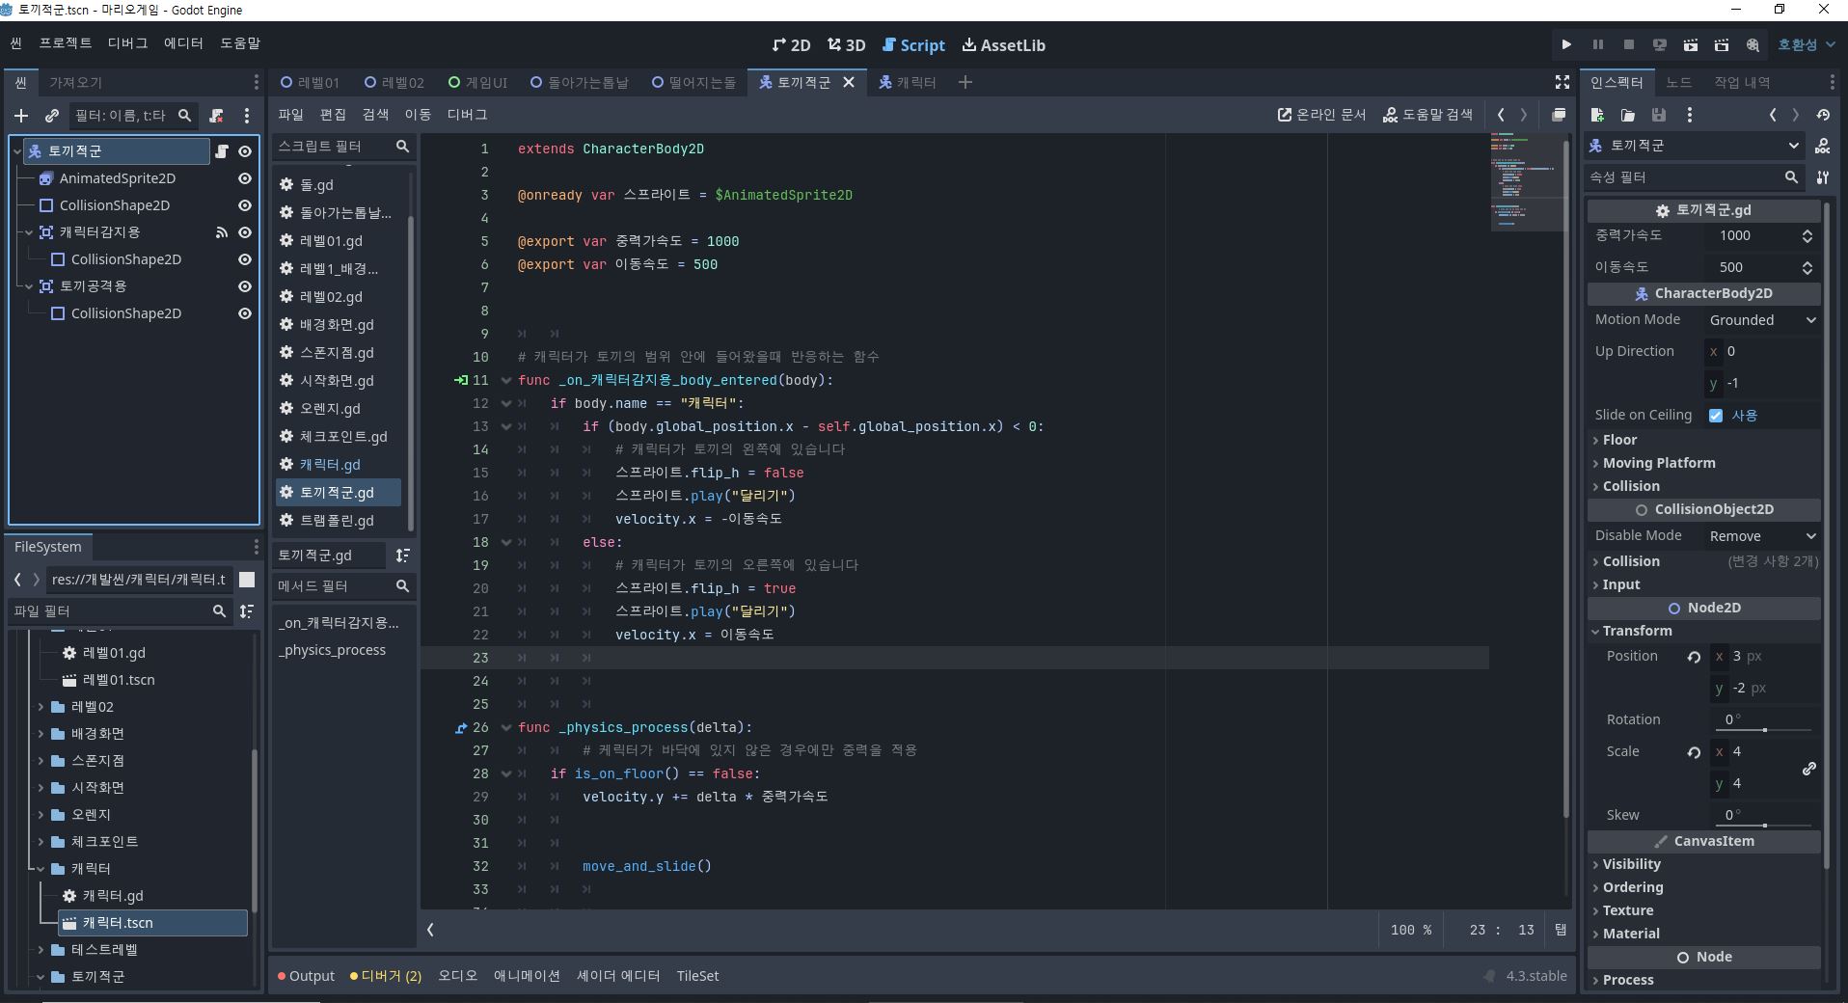Attach script icon in Scene dock toolbar
This screenshot has height=1003, width=1848.
pyautogui.click(x=216, y=116)
